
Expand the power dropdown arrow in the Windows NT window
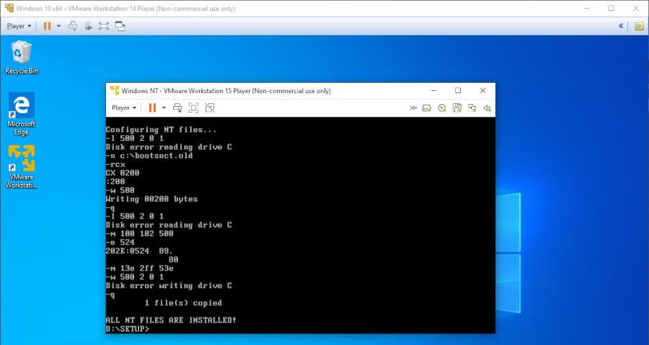click(x=164, y=108)
